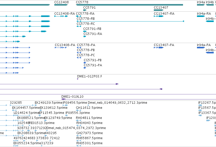Click the CG13408-RA transcript label
The image size is (216, 147).
tap(64, 14)
